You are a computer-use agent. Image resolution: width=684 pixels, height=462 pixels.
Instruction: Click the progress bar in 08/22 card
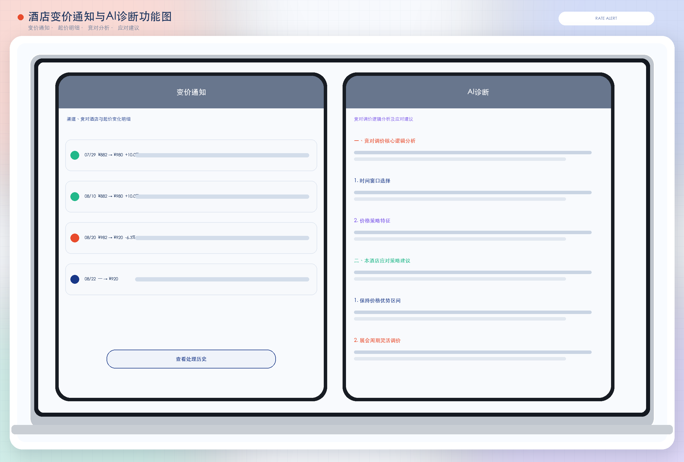tap(222, 279)
